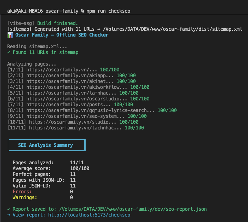
Task: Click the green checkmark before Report saved
Action: point(9,209)
